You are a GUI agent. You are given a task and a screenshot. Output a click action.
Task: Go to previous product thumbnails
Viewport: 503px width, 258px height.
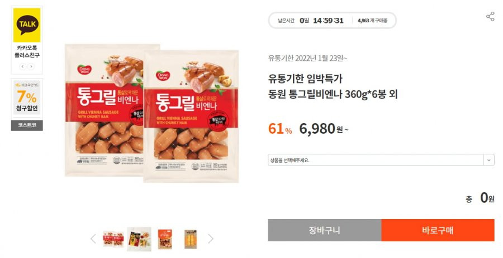click(93, 238)
